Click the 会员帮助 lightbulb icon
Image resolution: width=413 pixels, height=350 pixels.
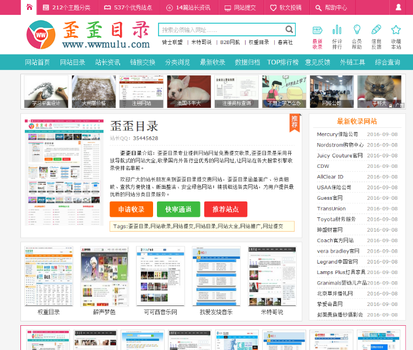(357, 37)
